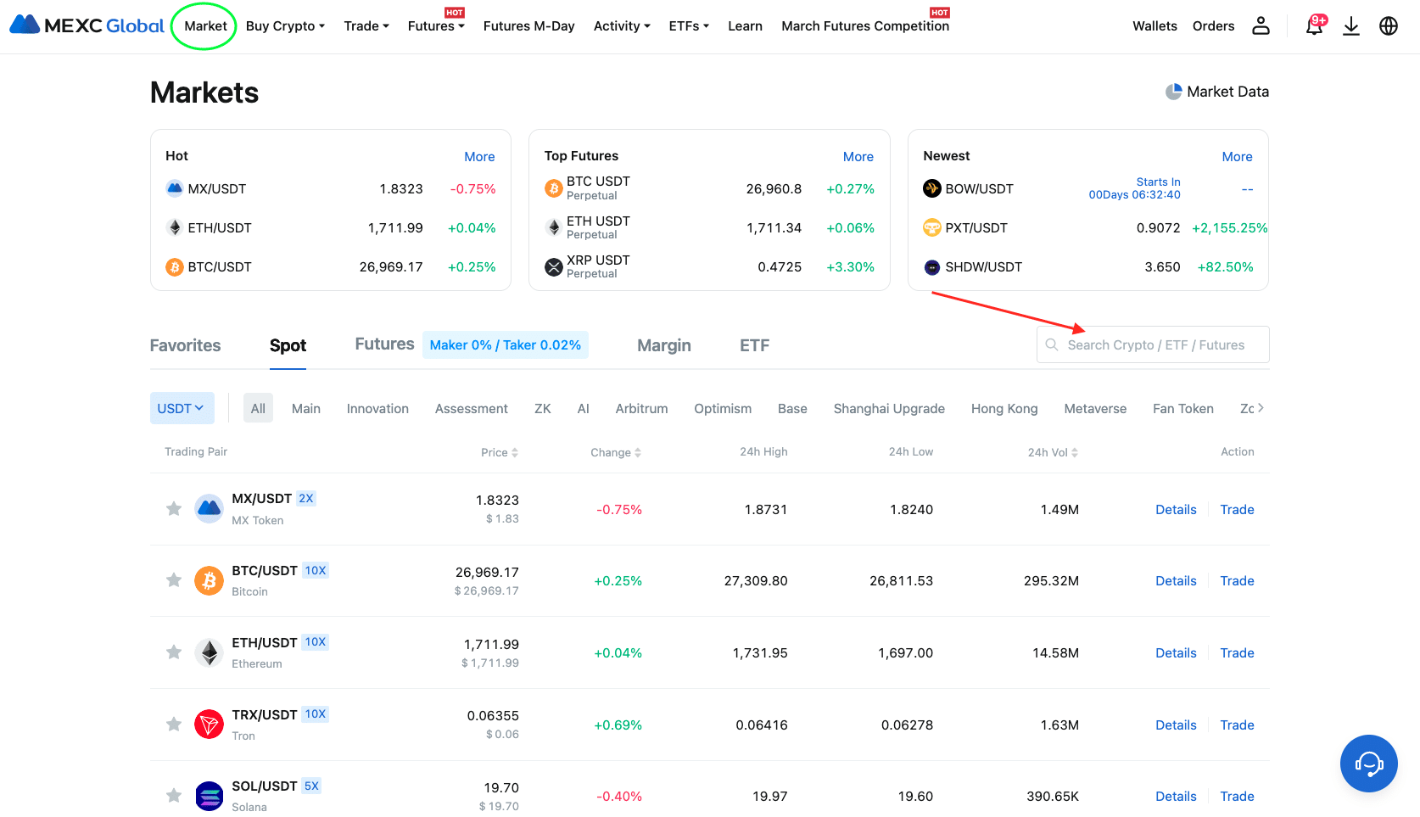Click the Bitcoin icon in Top Futures card
The height and width of the screenshot is (817, 1420).
(554, 188)
